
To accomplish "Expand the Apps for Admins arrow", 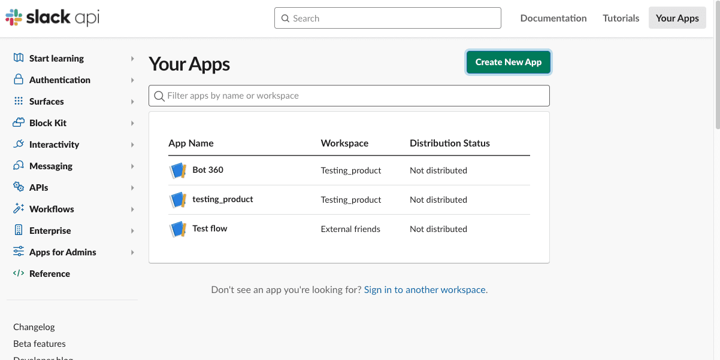I will pos(132,252).
